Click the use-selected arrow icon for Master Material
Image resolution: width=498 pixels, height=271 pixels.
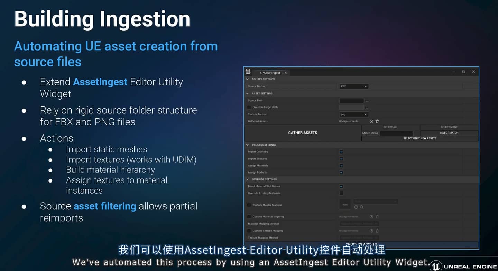click(x=356, y=207)
